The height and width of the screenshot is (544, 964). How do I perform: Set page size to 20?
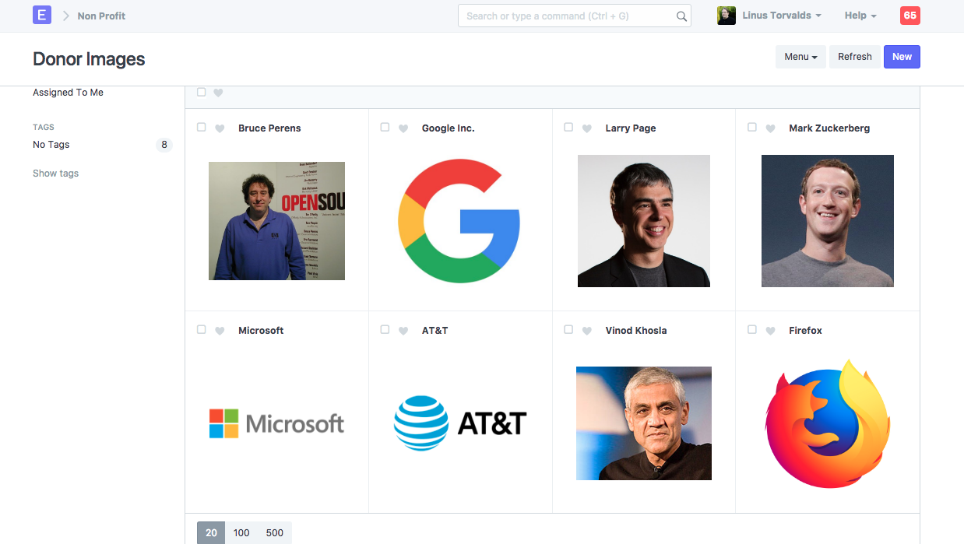point(211,533)
